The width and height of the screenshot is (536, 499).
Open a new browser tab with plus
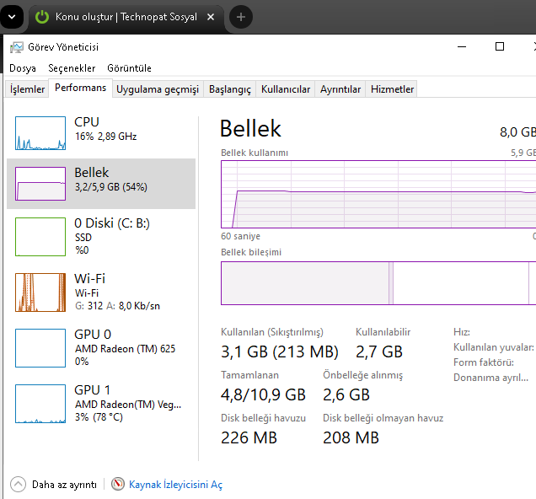click(x=241, y=17)
